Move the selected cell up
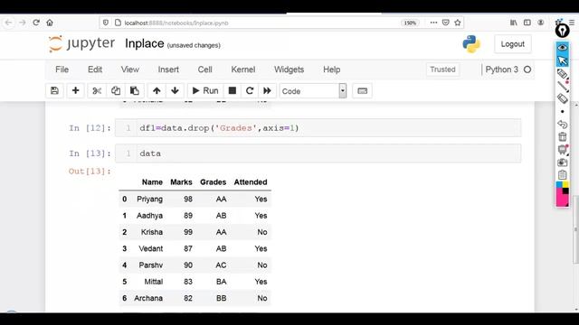Image resolution: width=579 pixels, height=325 pixels. click(x=157, y=90)
